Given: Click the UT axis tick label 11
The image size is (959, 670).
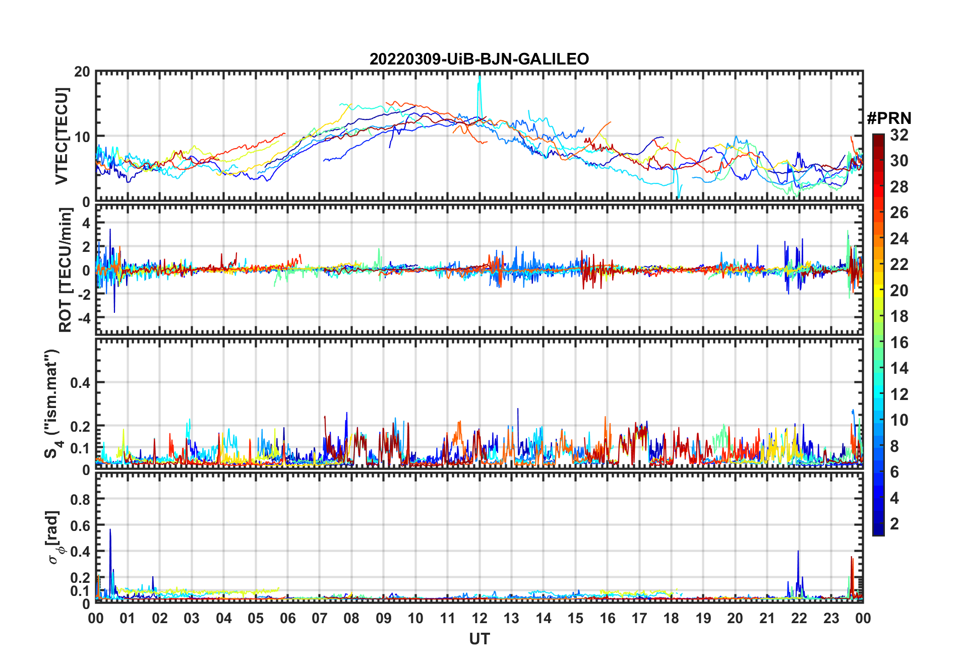Looking at the screenshot, I should pos(448,618).
